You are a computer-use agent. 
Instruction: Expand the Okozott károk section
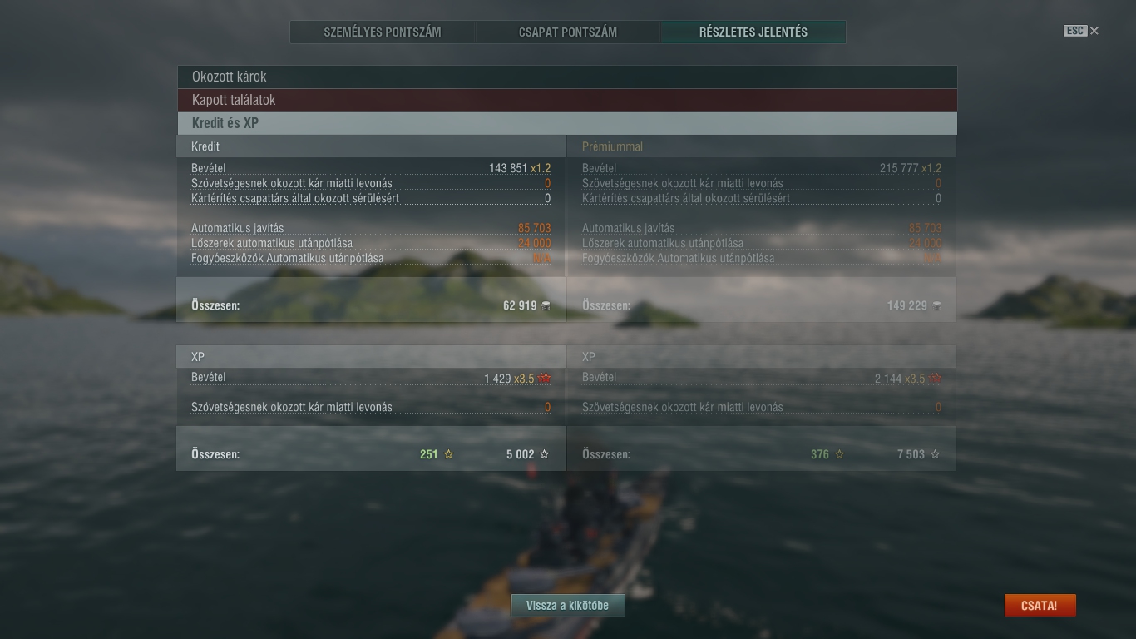[567, 77]
